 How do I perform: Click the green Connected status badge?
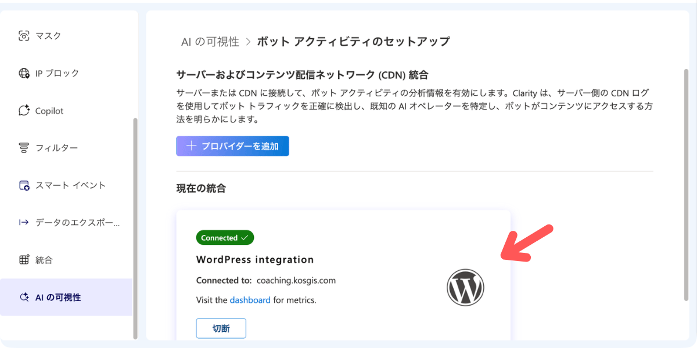coord(225,237)
